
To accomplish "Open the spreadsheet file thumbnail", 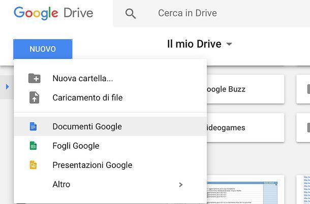I will pyautogui.click(x=245, y=190).
